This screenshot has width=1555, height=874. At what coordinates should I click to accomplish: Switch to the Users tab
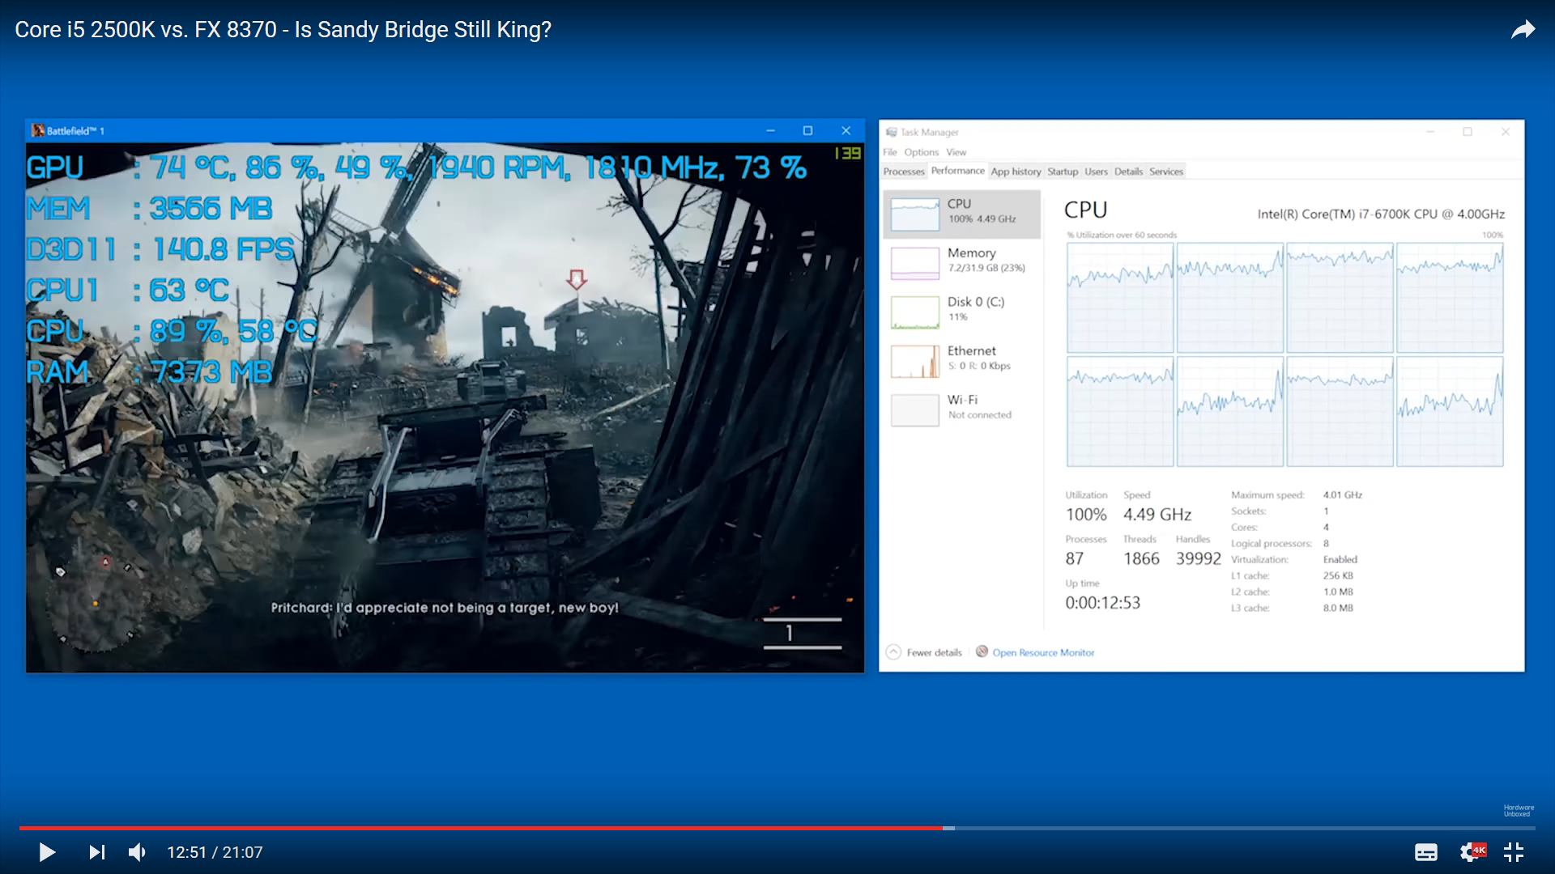(x=1096, y=172)
